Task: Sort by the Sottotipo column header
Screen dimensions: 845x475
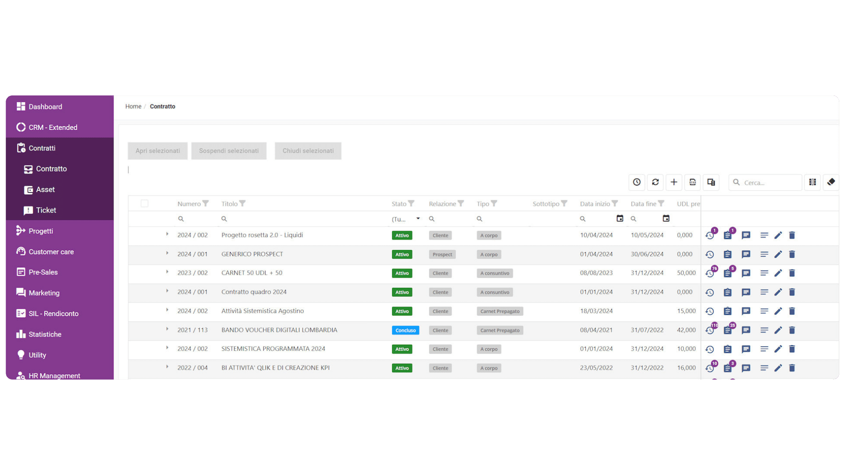Action: point(546,204)
